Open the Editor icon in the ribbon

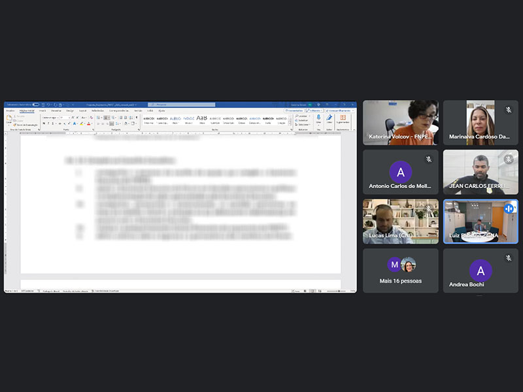[x=329, y=118]
